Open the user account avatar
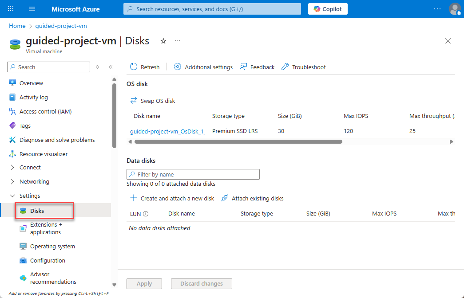 455,9
